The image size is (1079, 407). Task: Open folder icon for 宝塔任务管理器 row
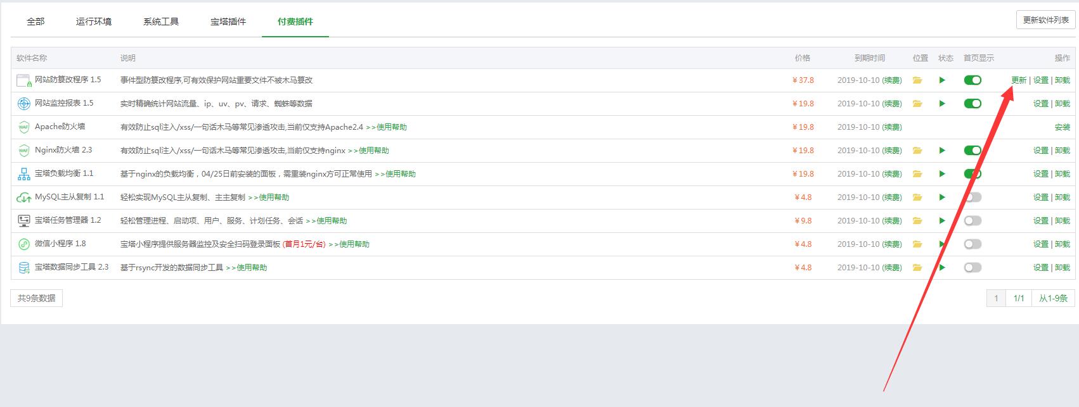coord(917,221)
